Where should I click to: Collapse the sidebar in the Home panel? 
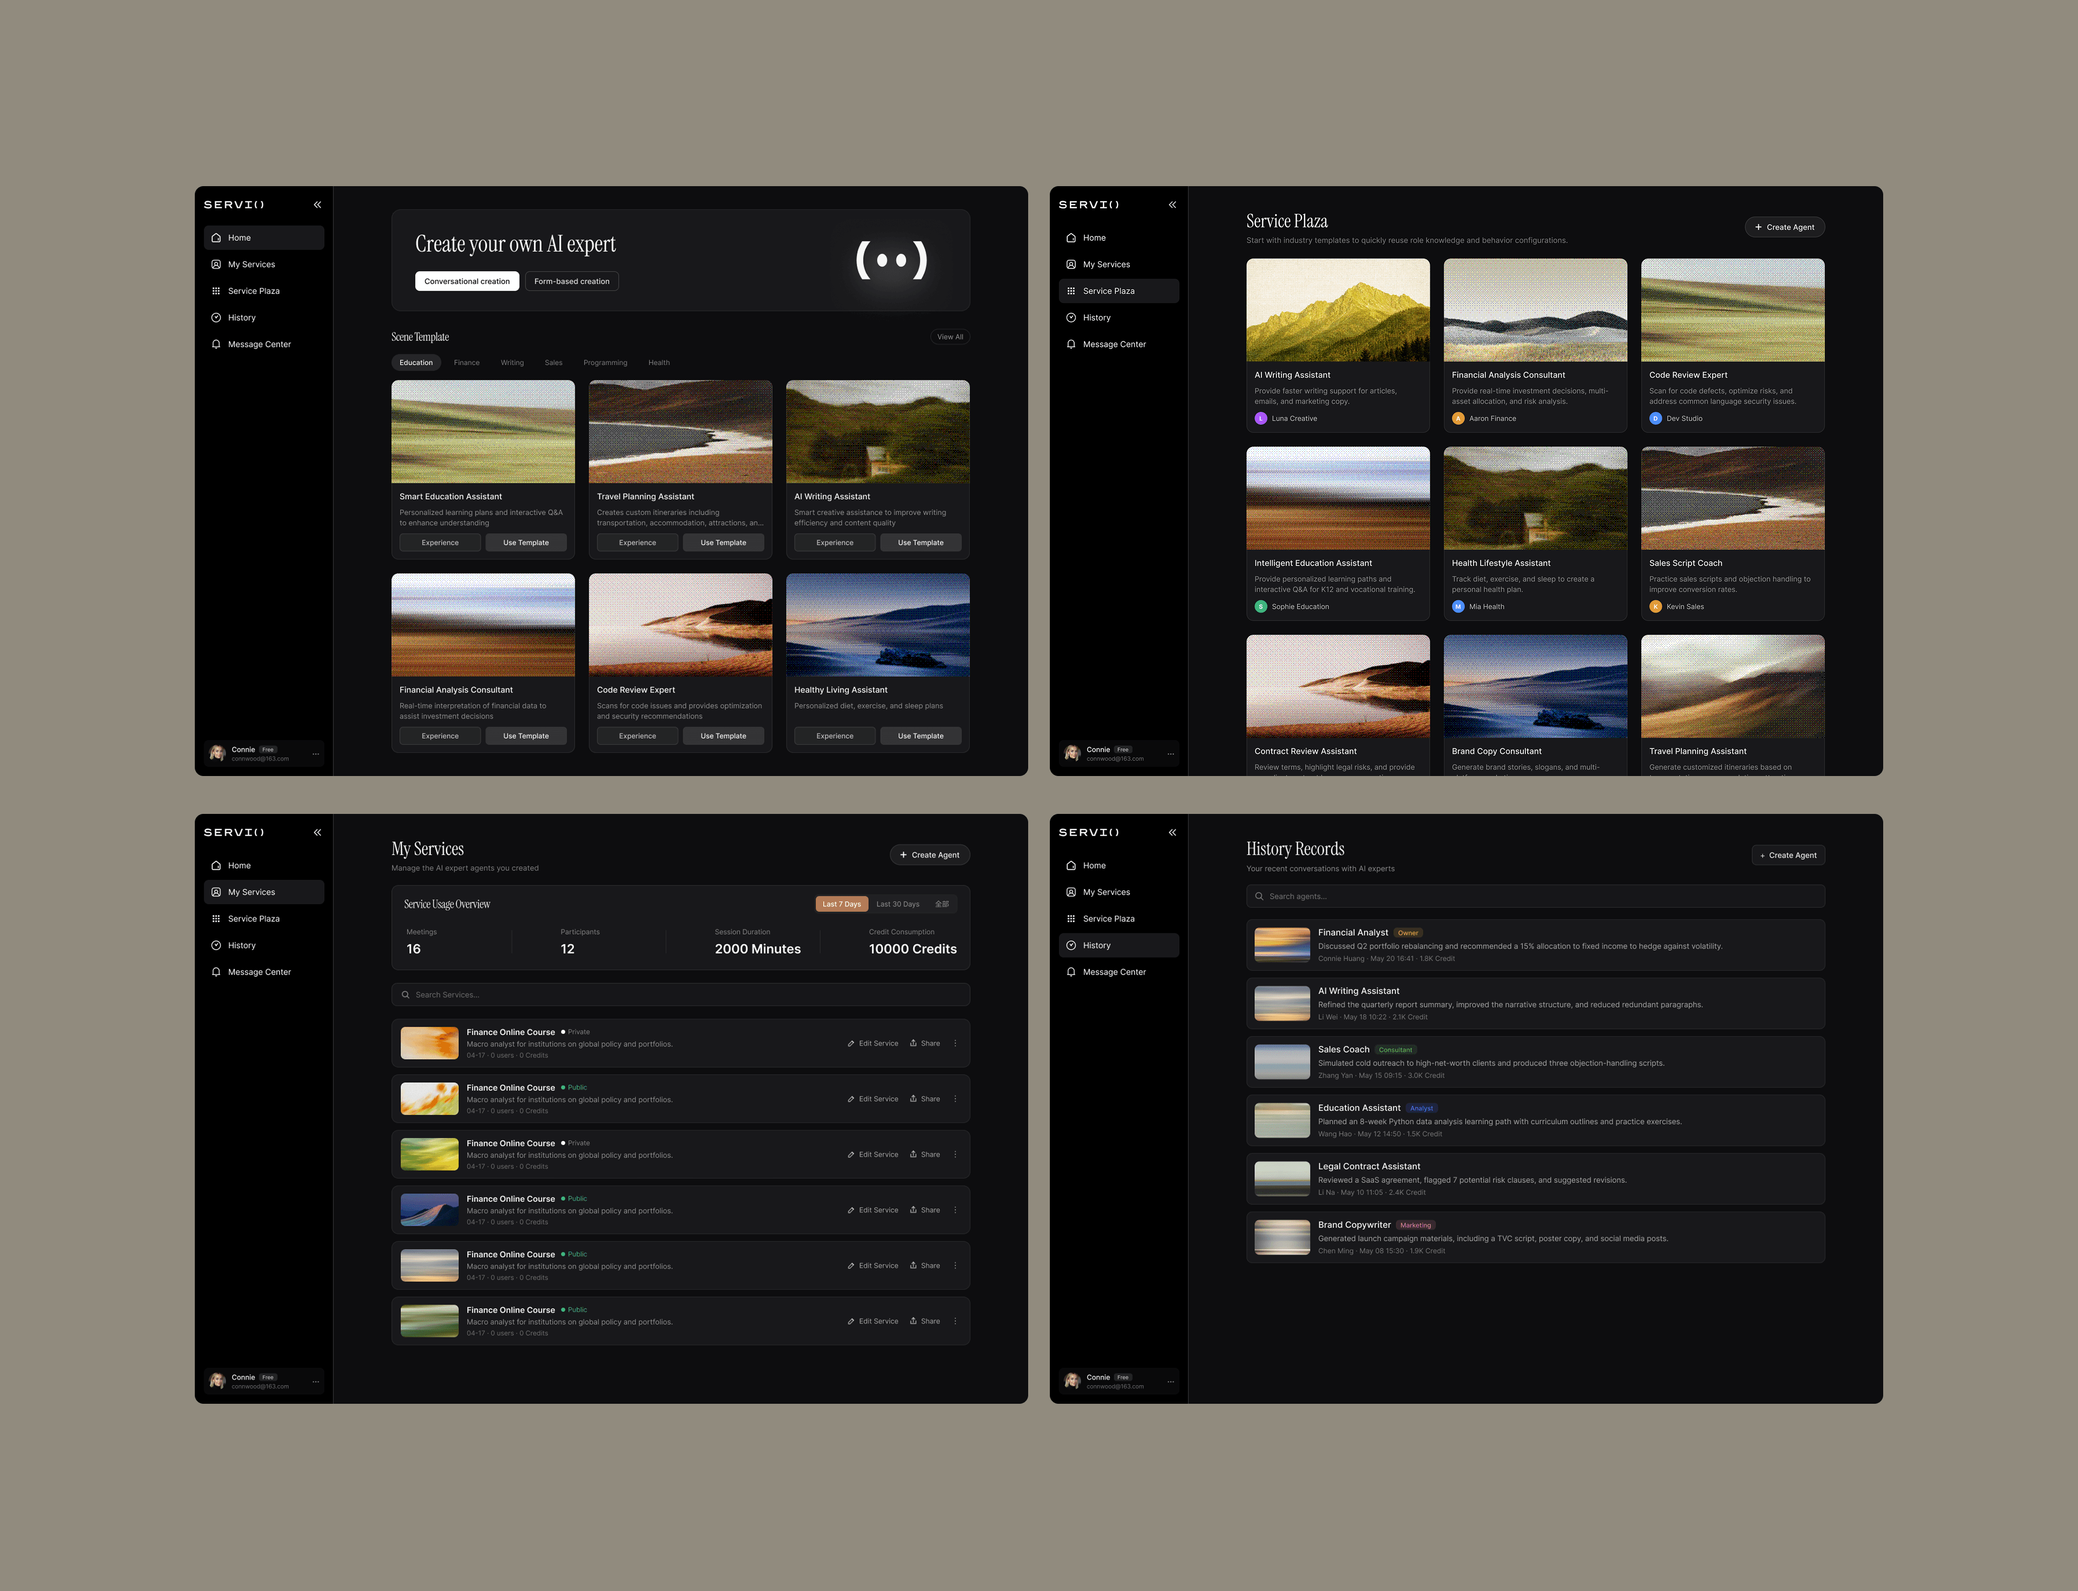[317, 205]
